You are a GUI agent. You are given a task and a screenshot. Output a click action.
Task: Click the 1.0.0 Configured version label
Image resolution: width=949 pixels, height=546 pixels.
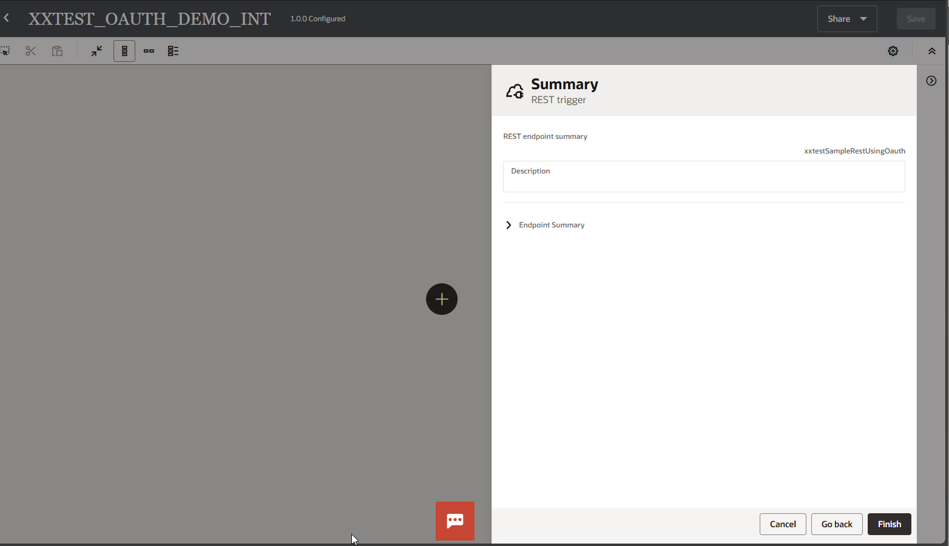[317, 18]
